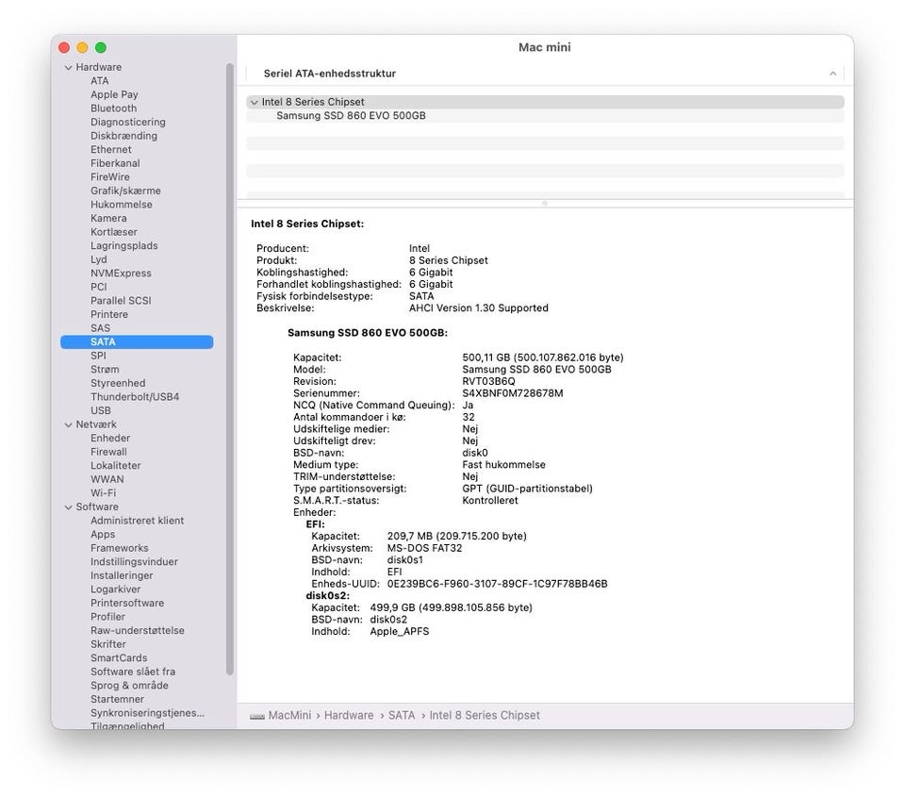Select Kamera in the sidebar

[x=108, y=218]
